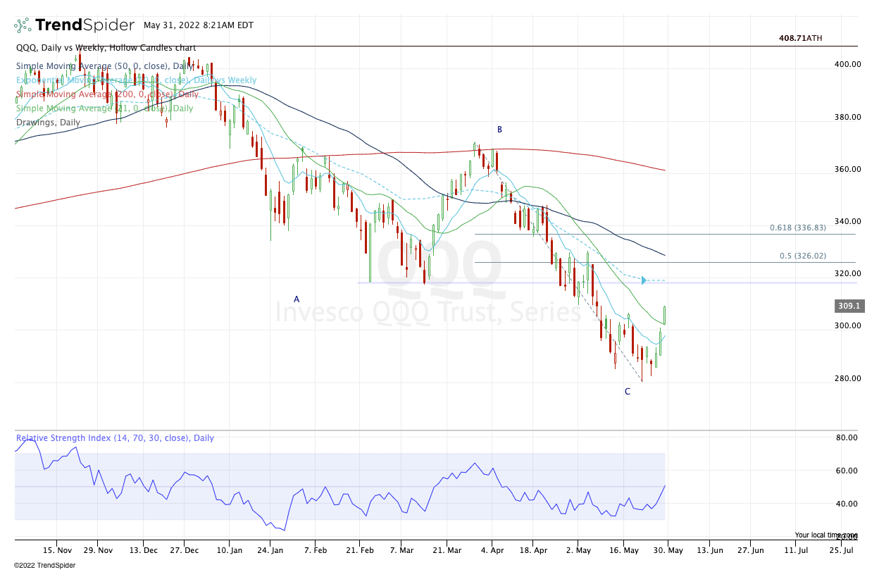Click the 320.00 price axis label
Viewport: 879px width, 572px height.
(x=847, y=273)
